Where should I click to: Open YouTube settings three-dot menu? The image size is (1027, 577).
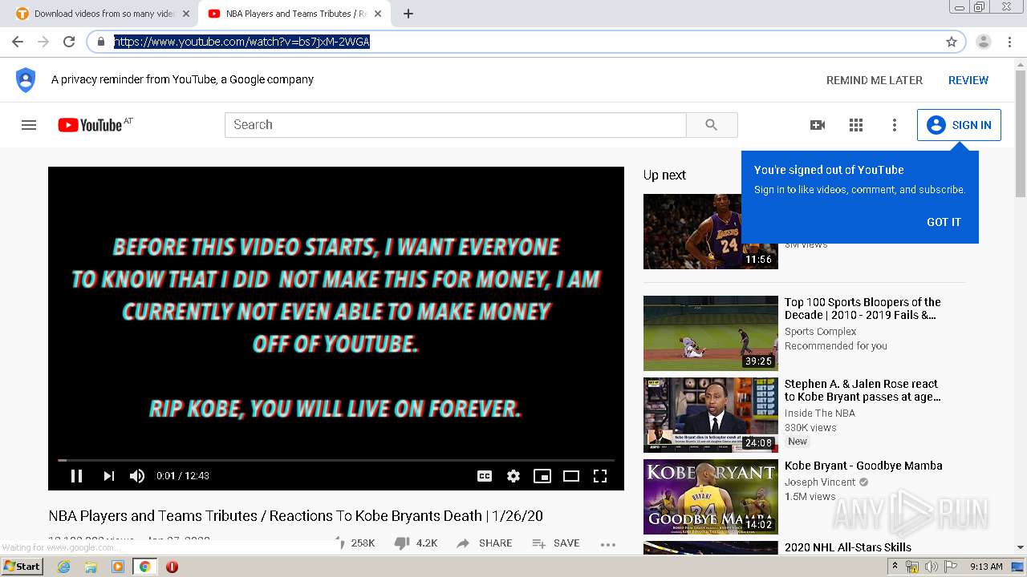895,125
